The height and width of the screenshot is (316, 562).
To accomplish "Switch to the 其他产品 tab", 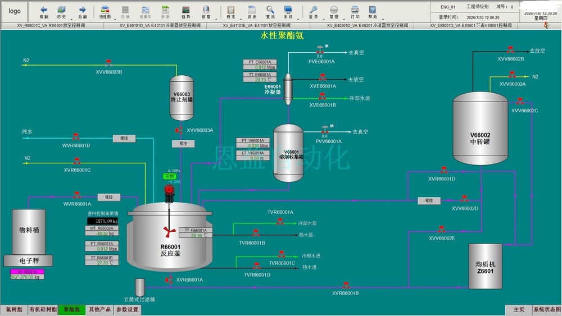I will (x=99, y=310).
